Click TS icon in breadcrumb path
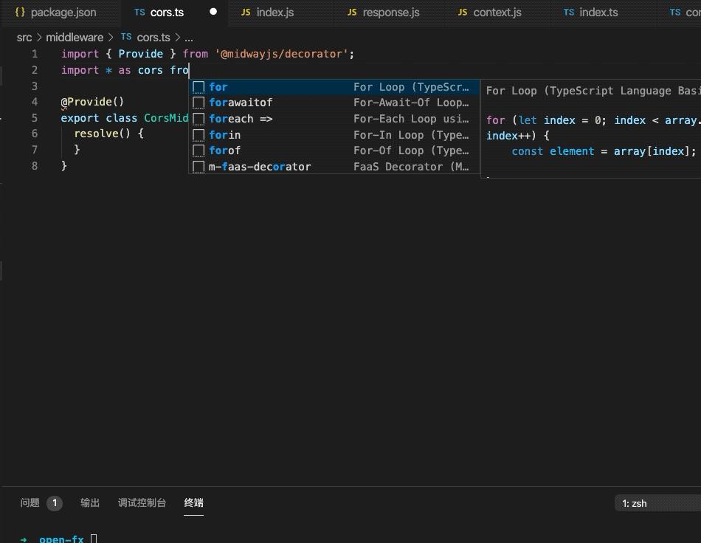This screenshot has width=701, height=543. (126, 37)
